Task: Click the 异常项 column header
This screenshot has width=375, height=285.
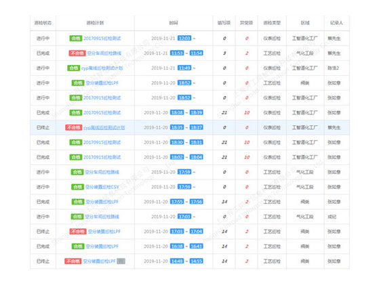Action: 246,23
